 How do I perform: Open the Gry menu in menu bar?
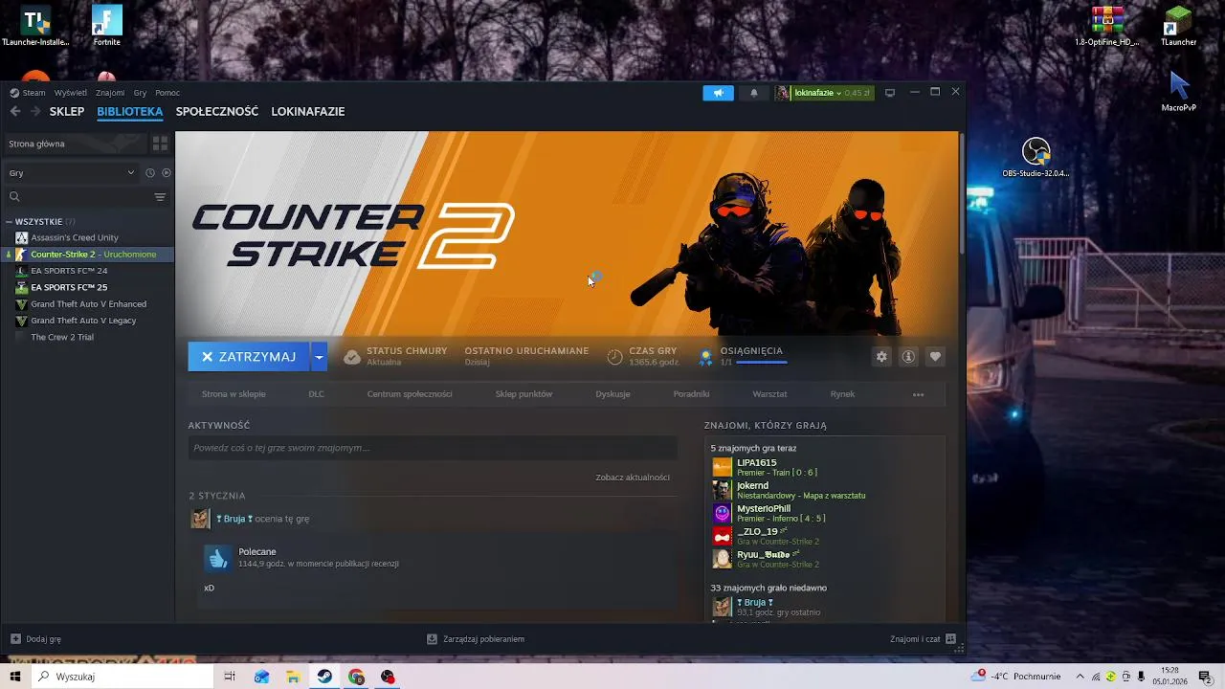(140, 93)
